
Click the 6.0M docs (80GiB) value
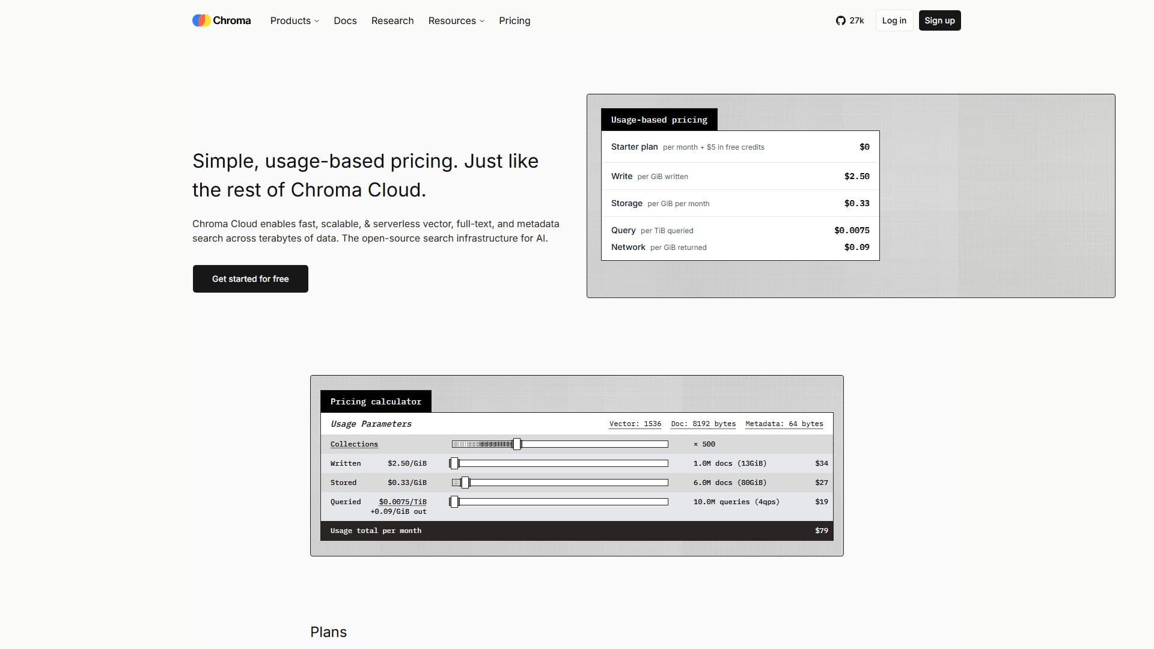pyautogui.click(x=730, y=483)
